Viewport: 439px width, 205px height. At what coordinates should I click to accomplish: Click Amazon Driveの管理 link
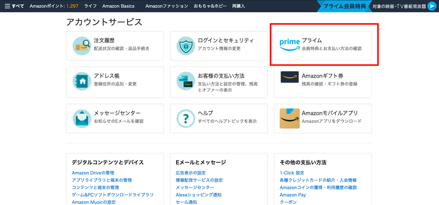coord(93,173)
